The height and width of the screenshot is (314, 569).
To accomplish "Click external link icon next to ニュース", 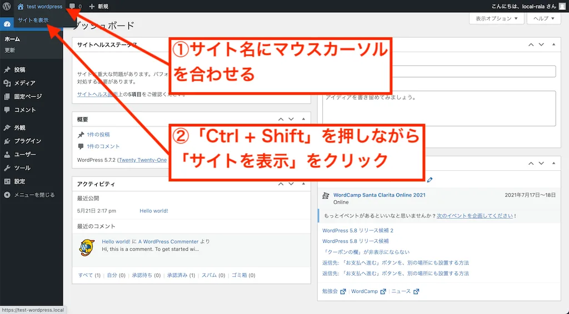I will click(x=416, y=292).
